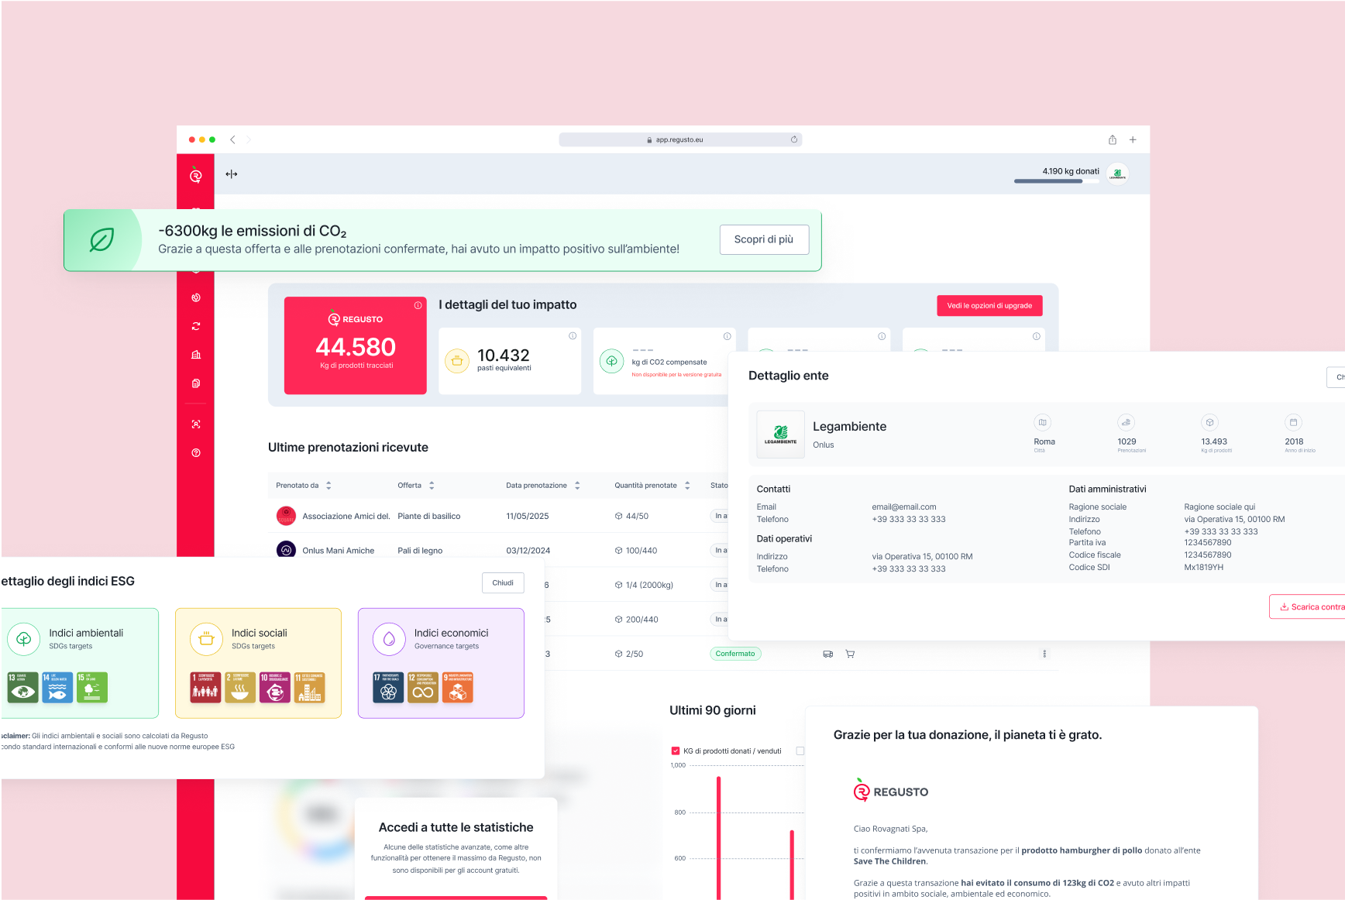1345x900 pixels.
Task: Click the 200/440 quantity cell
Action: click(636, 620)
